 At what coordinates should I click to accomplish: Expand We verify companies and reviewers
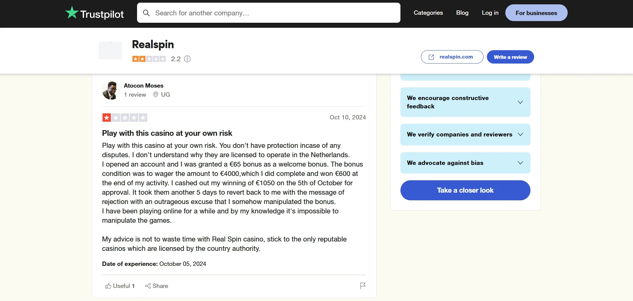(465, 134)
